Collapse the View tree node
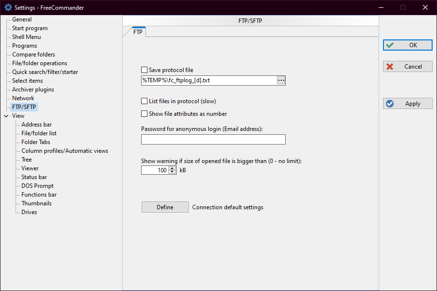This screenshot has height=291, width=437. [6, 116]
